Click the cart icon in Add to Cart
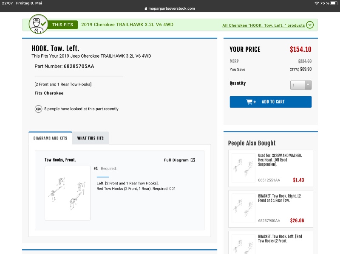The height and width of the screenshot is (254, 340). pos(251,102)
